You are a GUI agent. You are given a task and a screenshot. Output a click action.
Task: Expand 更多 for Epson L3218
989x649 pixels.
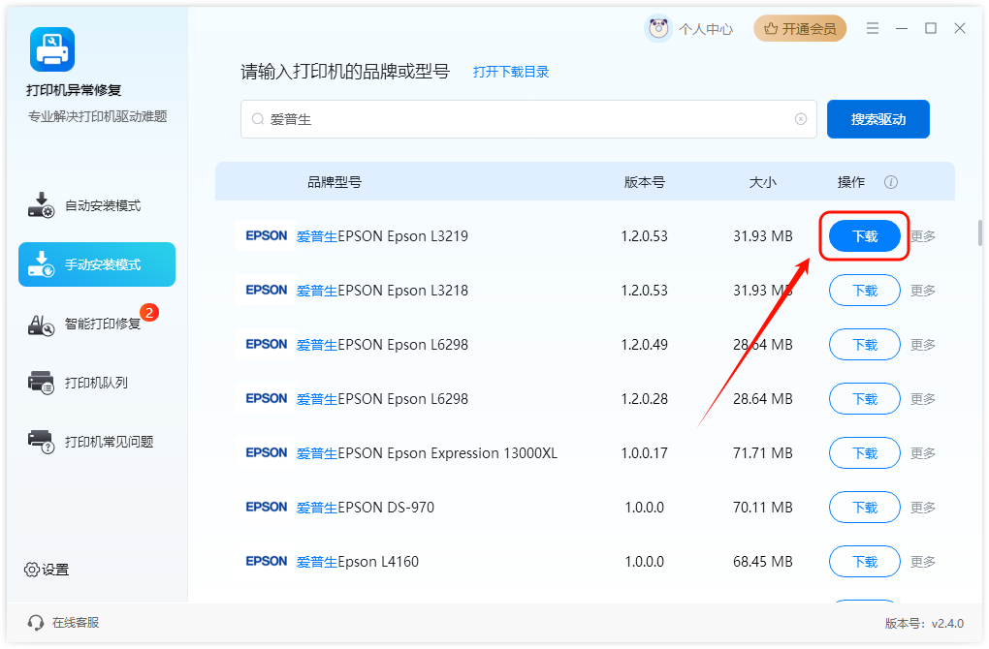(923, 291)
